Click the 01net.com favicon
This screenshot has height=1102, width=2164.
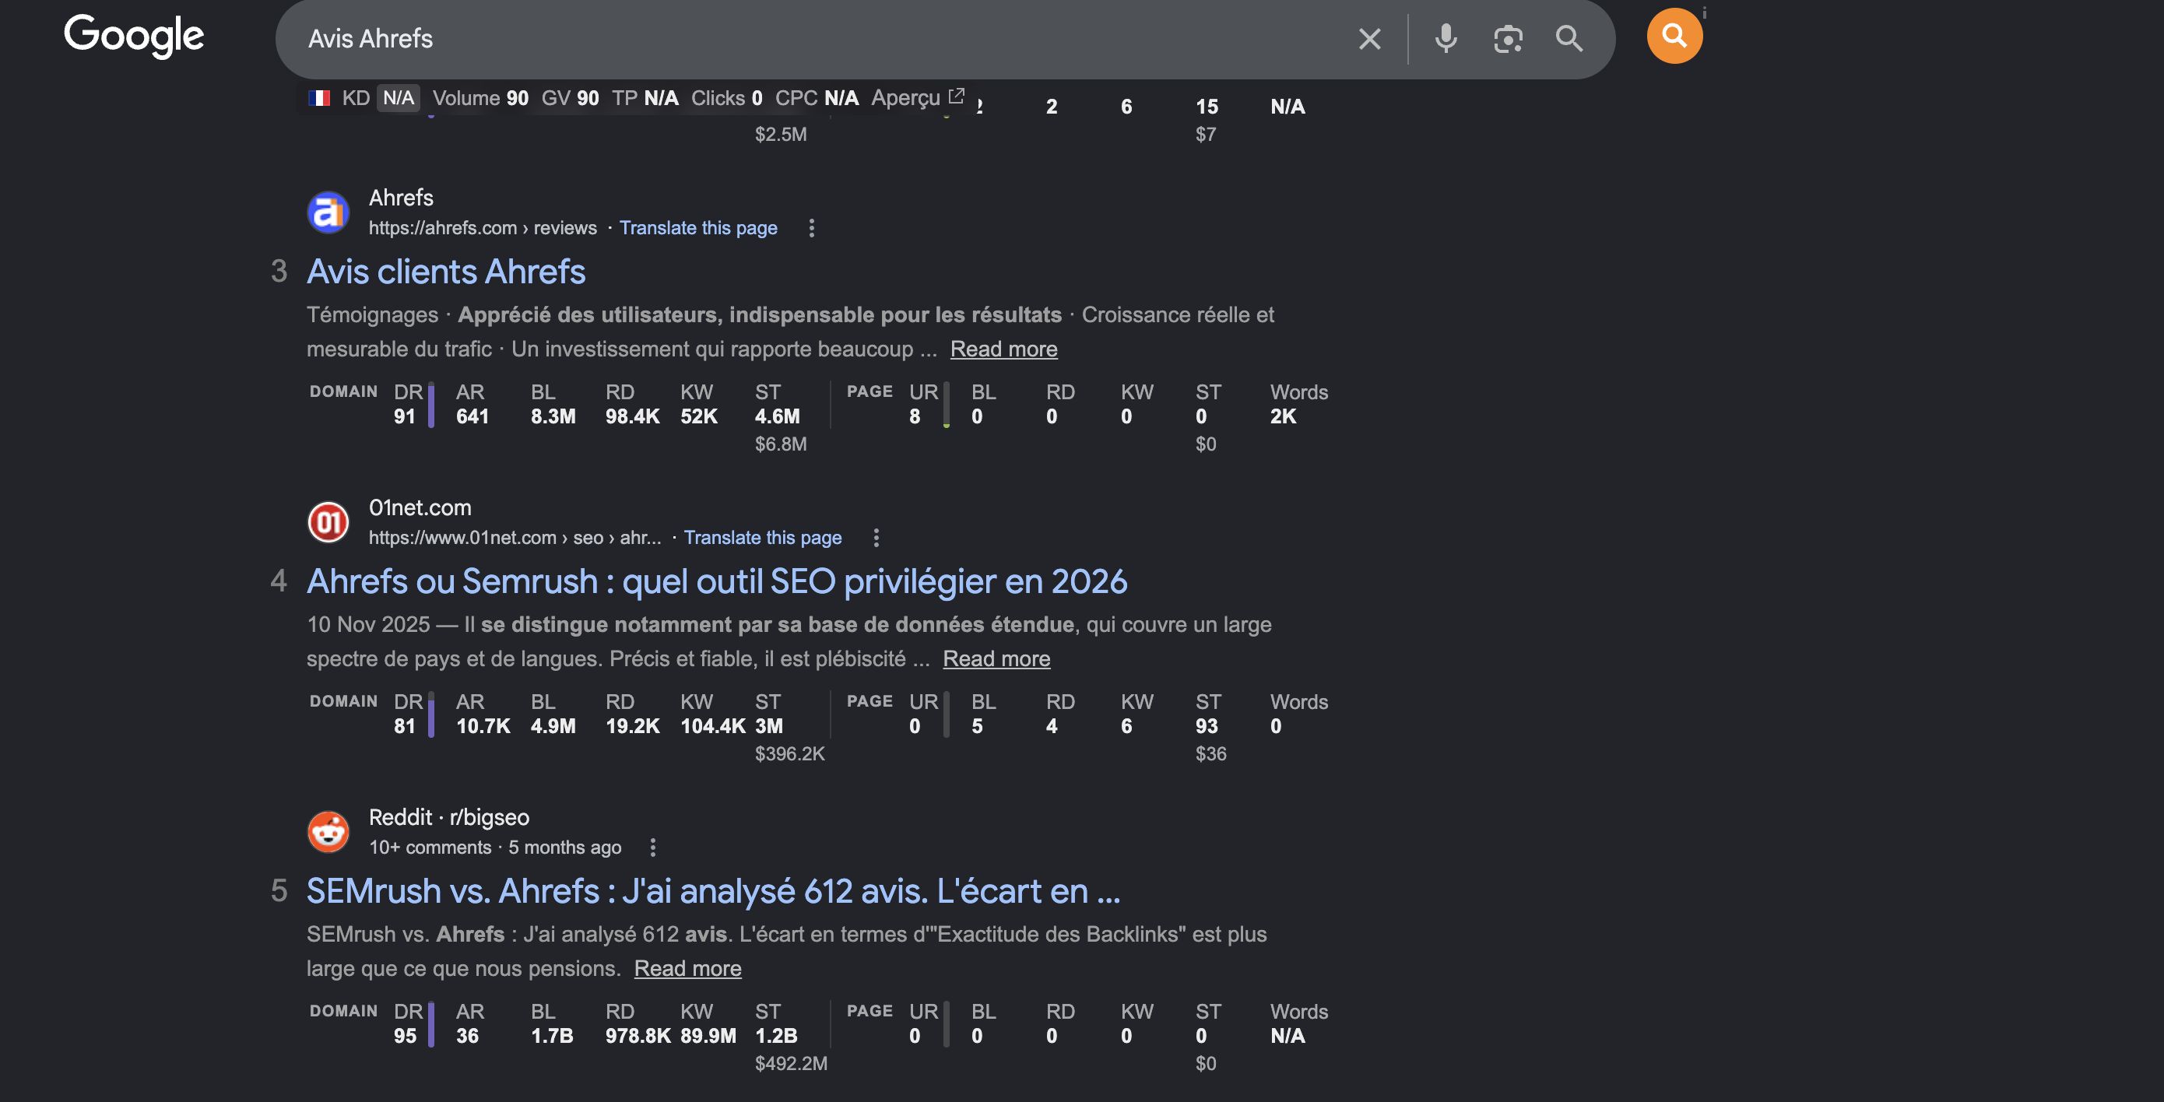(x=328, y=521)
